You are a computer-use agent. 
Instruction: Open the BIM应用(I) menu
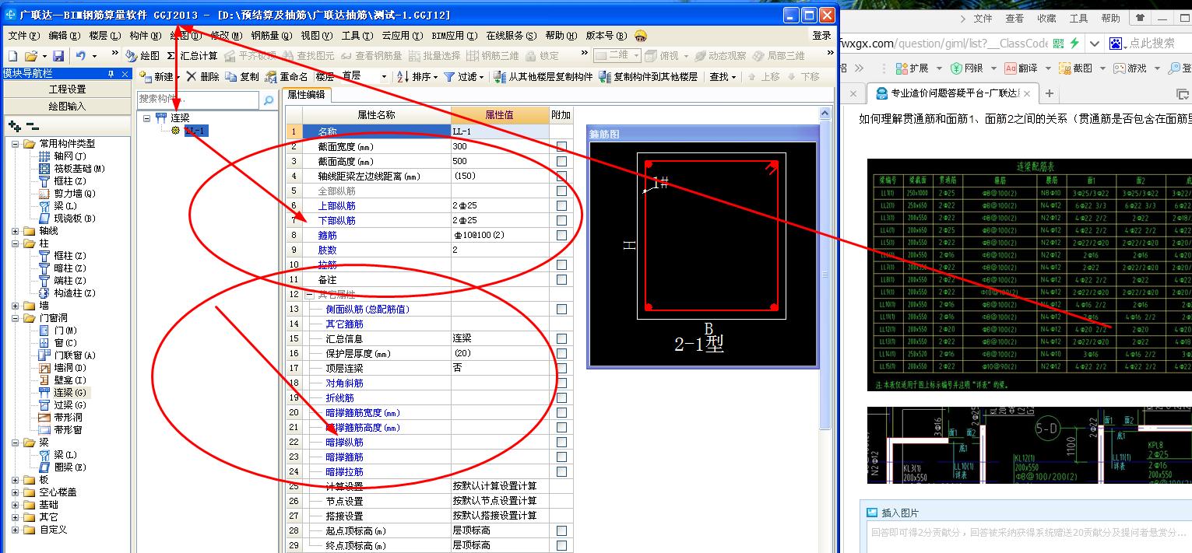455,36
